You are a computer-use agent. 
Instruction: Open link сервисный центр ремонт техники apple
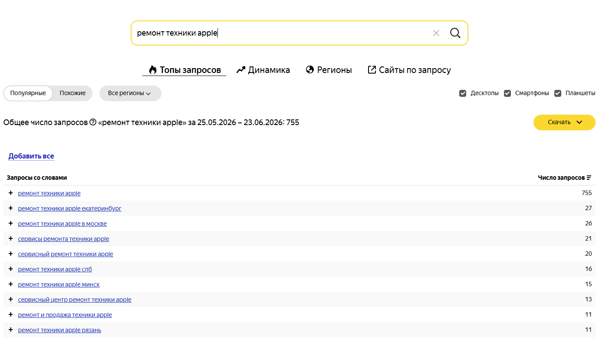click(x=75, y=300)
